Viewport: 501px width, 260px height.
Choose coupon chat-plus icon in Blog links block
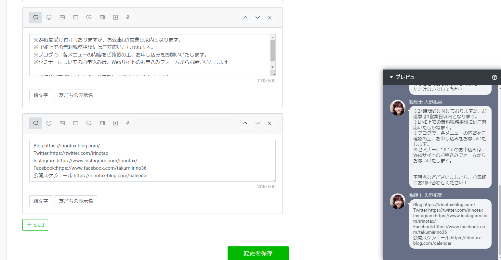[x=89, y=123]
